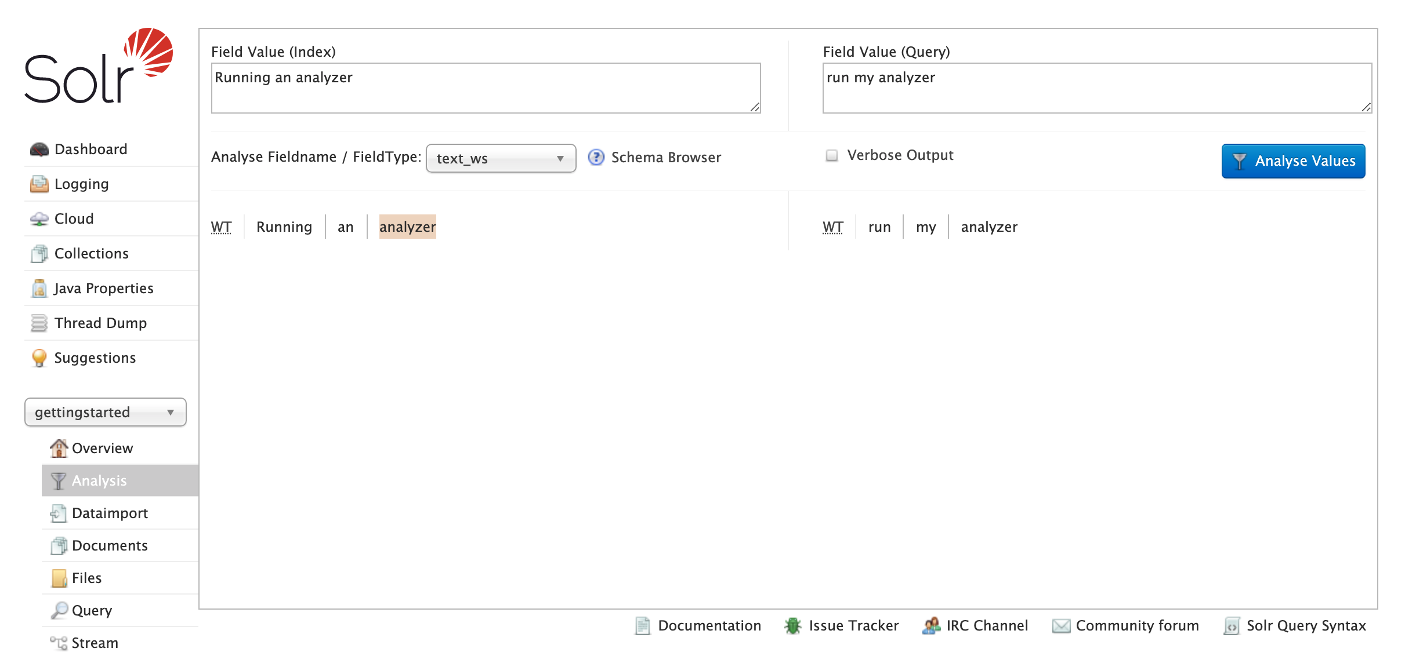The image size is (1405, 656).
Task: Click the Suggestions lightbulb icon
Action: (x=39, y=358)
